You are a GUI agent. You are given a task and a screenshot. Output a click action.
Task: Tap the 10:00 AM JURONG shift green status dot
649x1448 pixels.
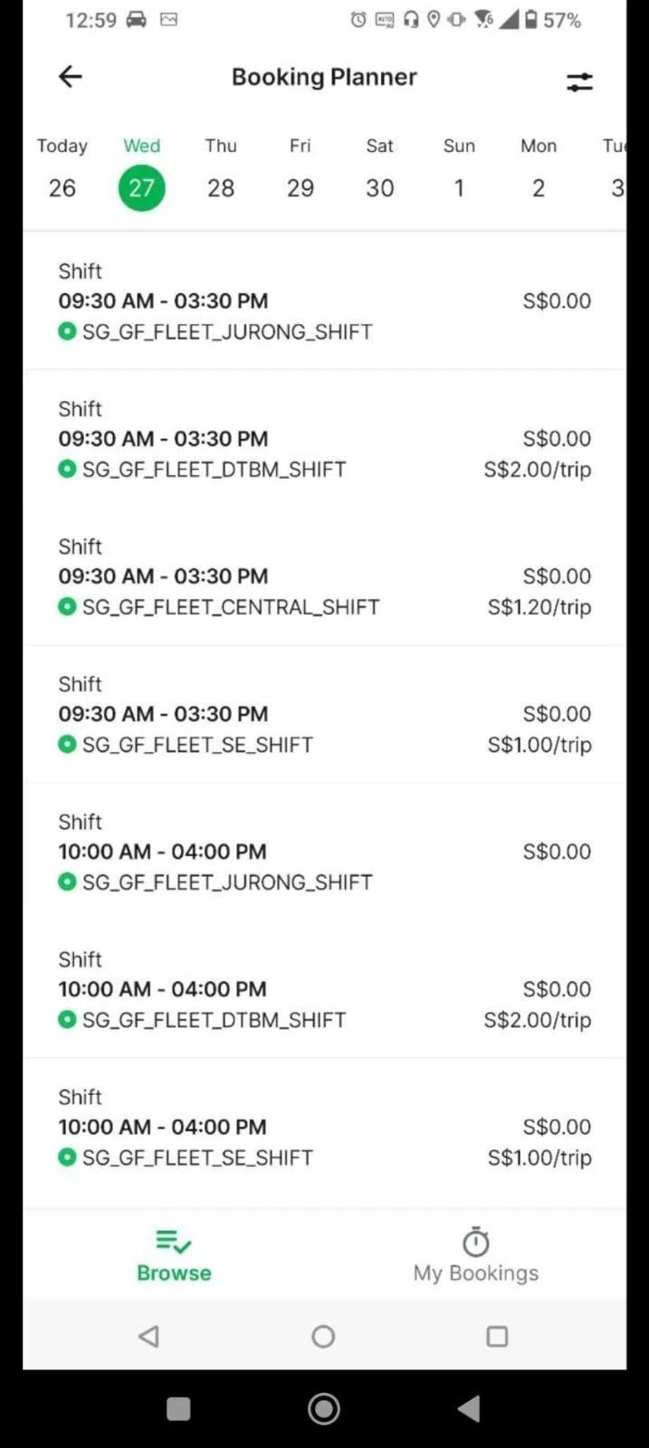[x=67, y=881]
